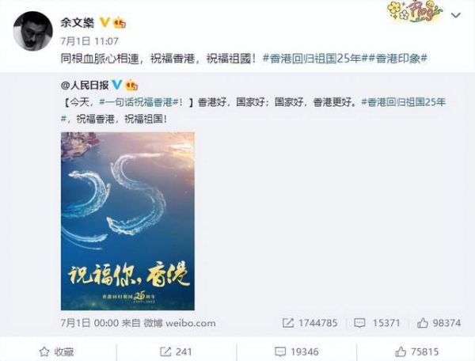The image size is (475, 361).
Task: Click the original post timestamp 7月1日 00:00
Action: click(x=89, y=323)
